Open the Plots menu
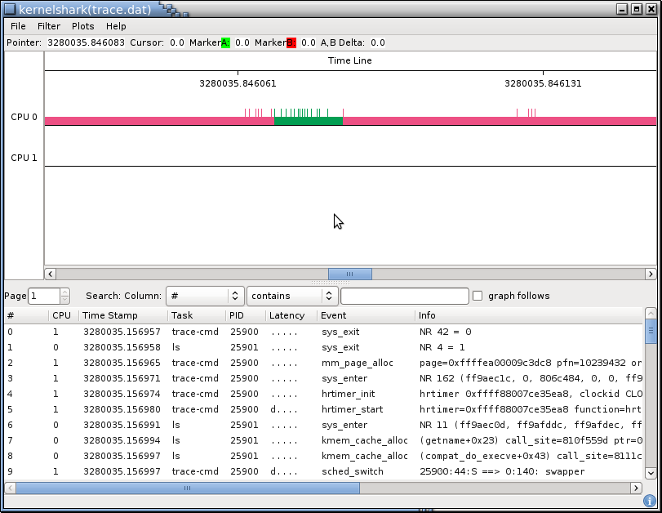 tap(82, 26)
